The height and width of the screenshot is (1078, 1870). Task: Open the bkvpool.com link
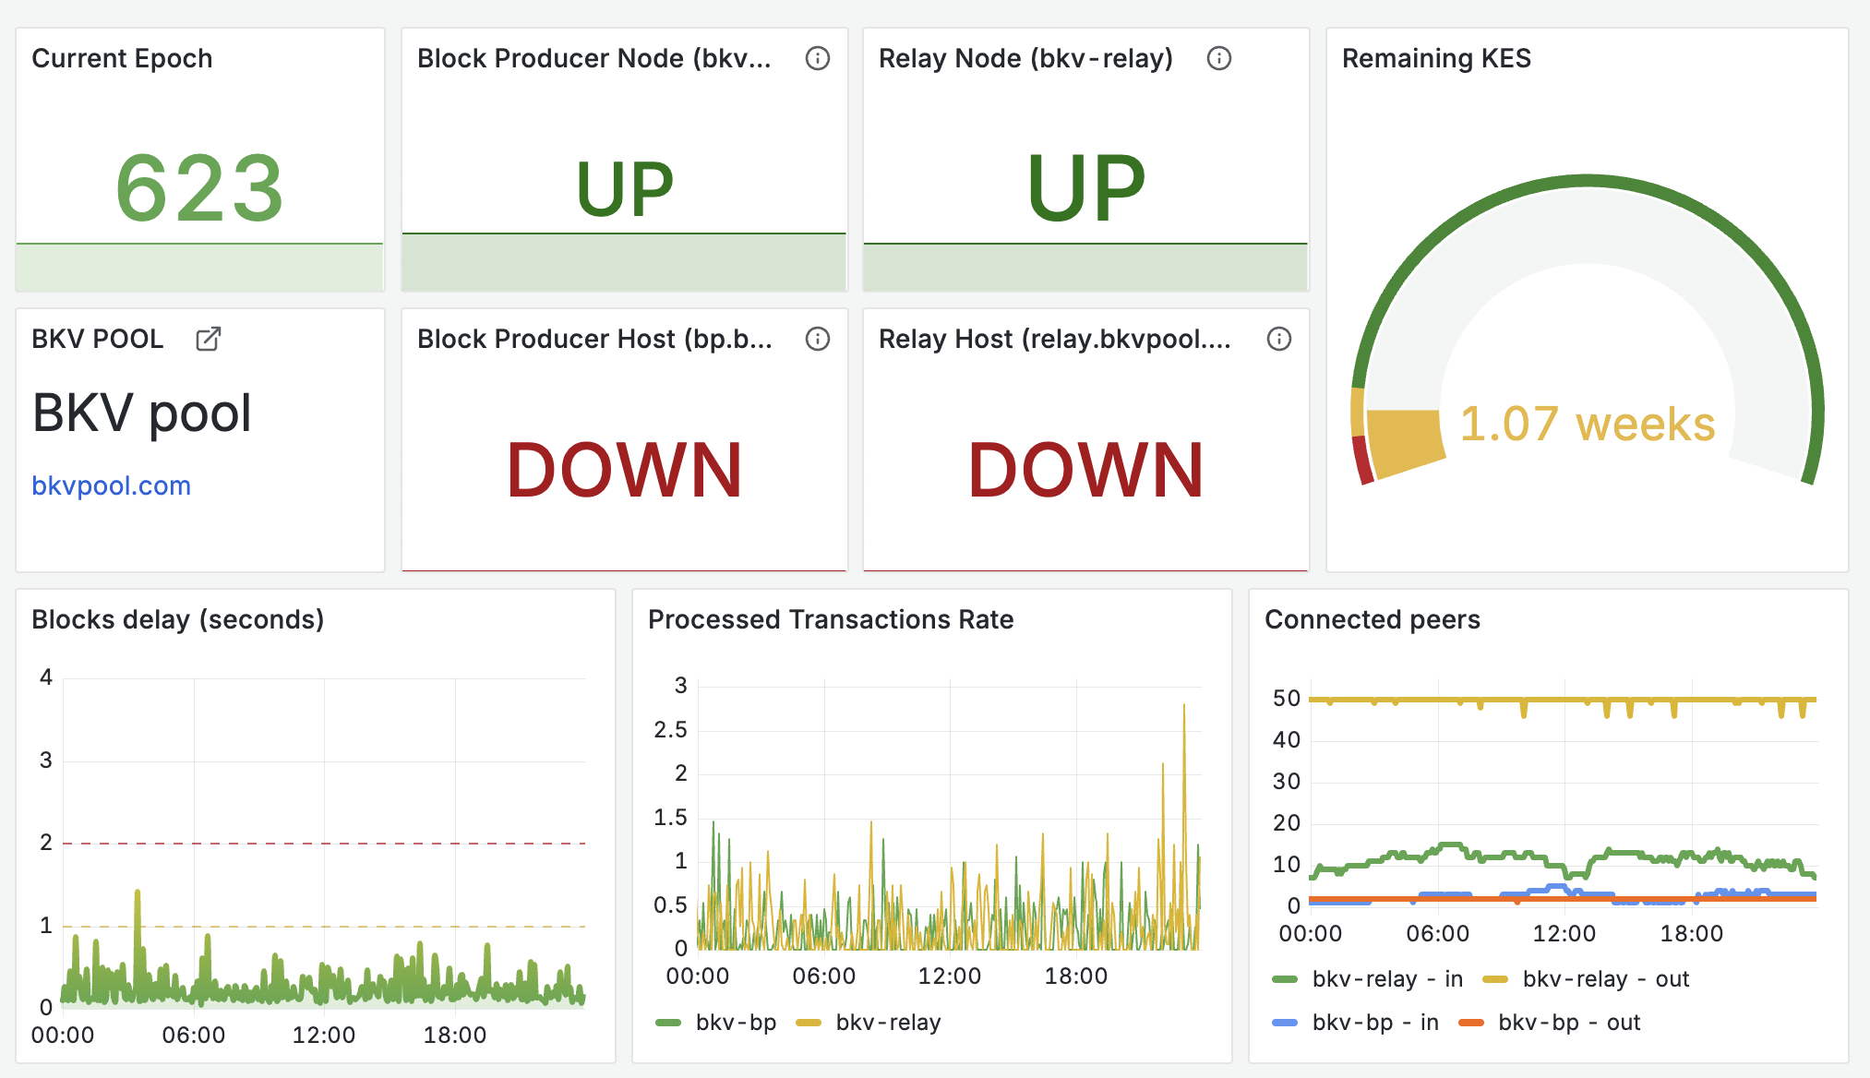click(111, 485)
